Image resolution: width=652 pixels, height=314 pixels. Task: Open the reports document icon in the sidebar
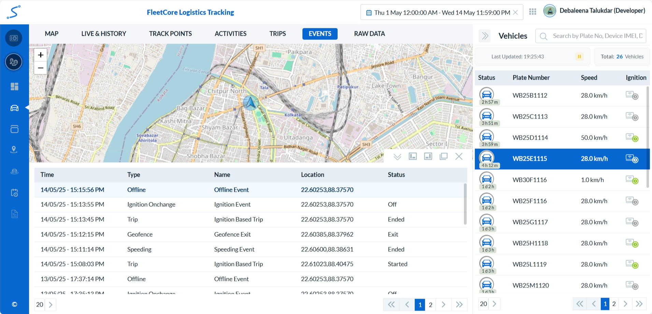[x=14, y=214]
